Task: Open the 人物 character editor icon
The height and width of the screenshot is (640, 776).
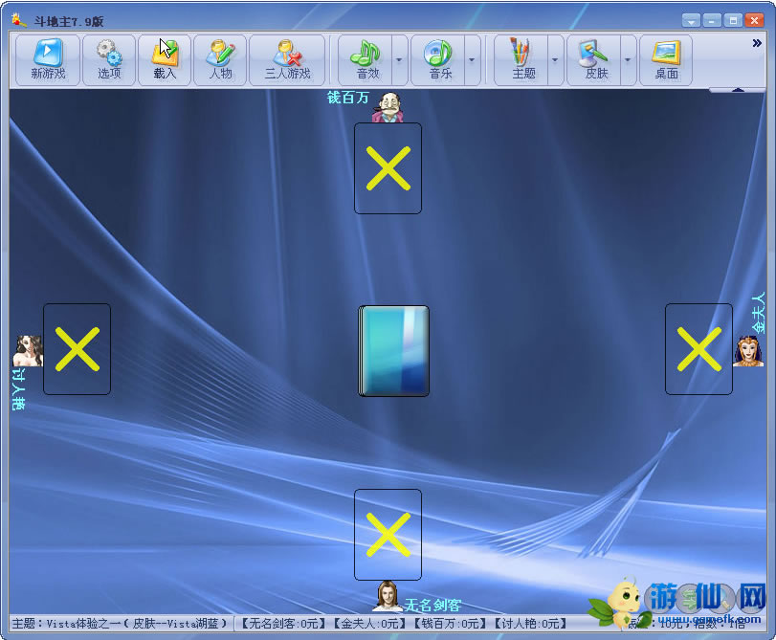Action: coord(220,60)
